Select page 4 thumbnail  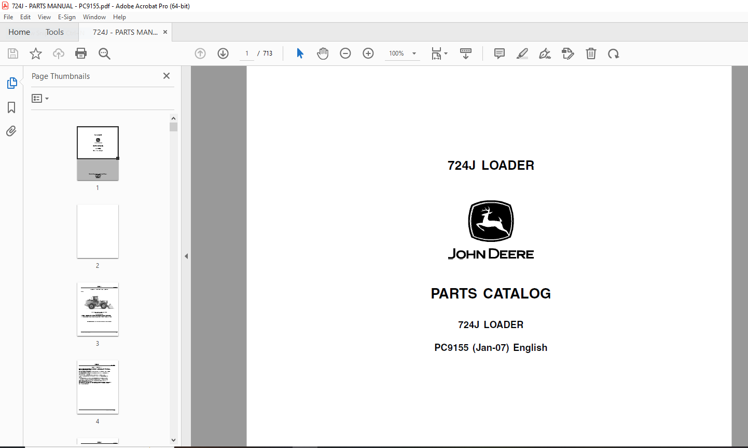98,387
